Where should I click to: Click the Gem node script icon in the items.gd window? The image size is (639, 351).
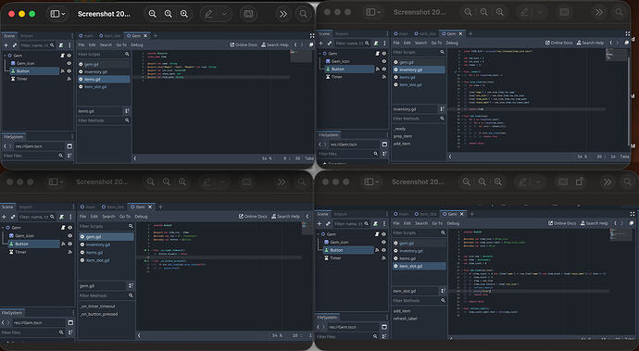63,56
